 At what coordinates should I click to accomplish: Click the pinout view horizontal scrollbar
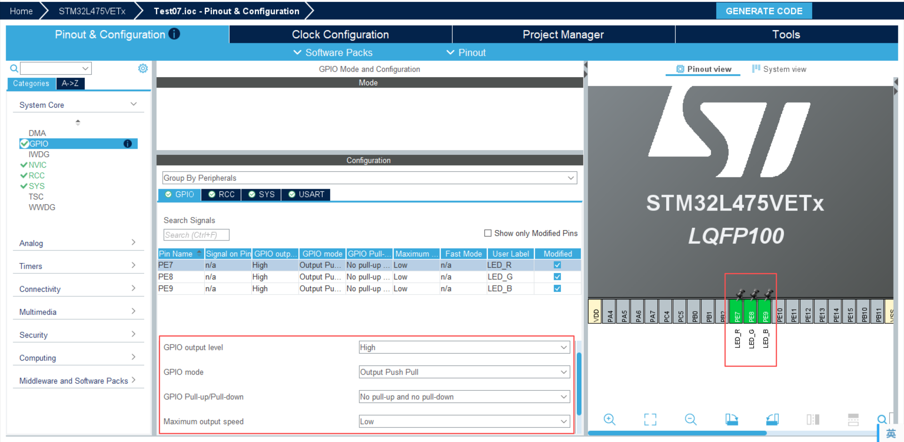677,433
